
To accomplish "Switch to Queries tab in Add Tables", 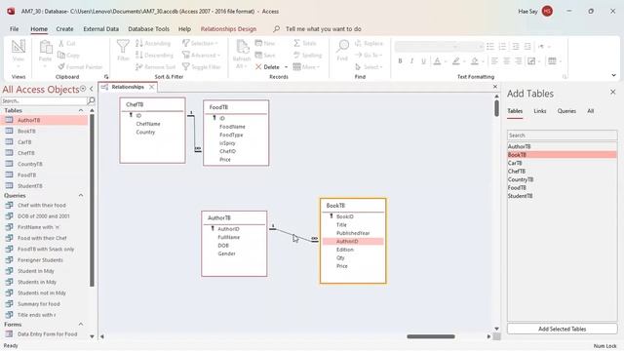I will point(566,111).
